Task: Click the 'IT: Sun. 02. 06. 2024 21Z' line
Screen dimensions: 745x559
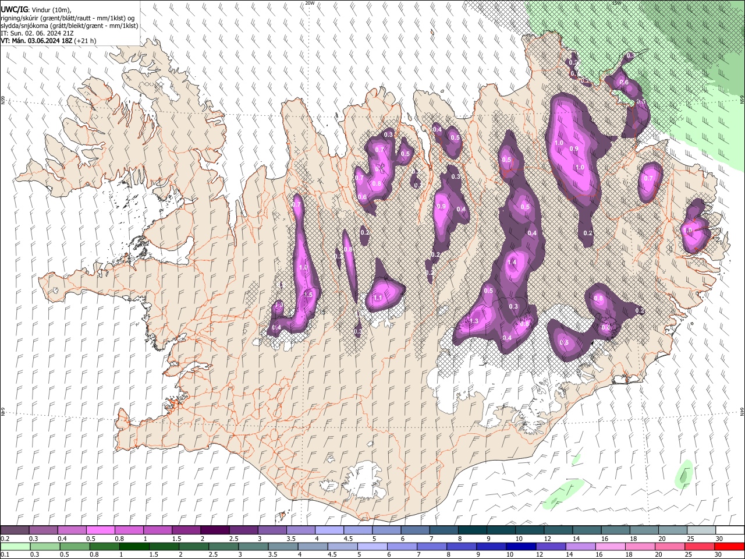Action: (37, 33)
